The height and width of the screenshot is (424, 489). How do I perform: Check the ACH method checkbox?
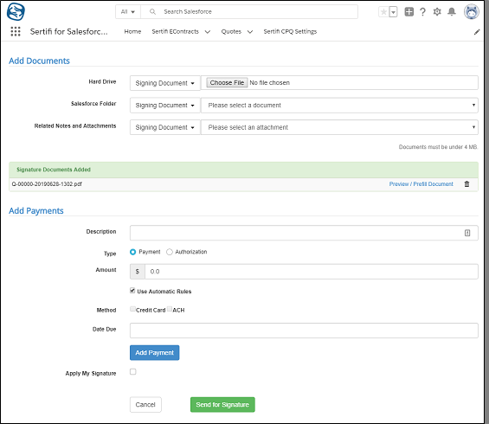(x=170, y=309)
